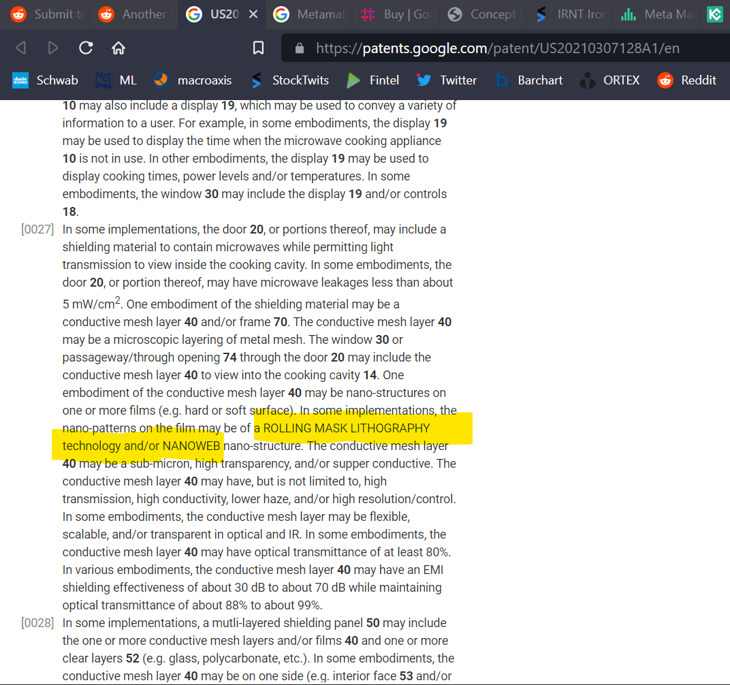Screen dimensions: 730x685
Task: Click the paragraph number [0028]
Action: [37, 622]
